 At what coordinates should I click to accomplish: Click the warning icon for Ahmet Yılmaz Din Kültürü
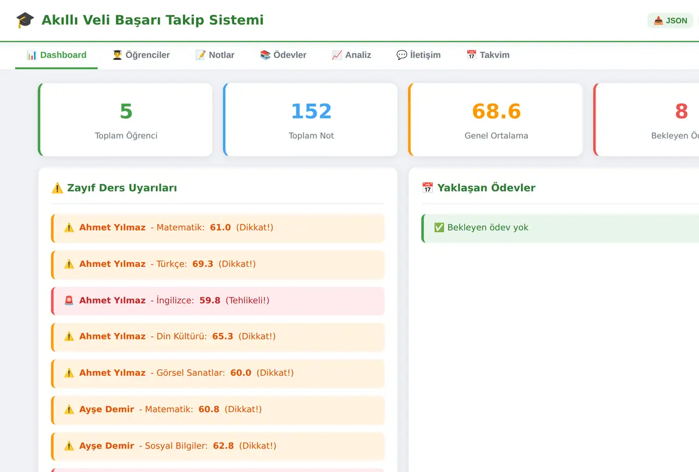click(69, 336)
